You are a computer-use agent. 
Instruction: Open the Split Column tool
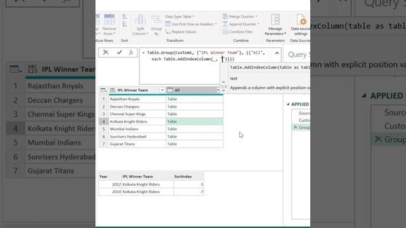pos(140,25)
